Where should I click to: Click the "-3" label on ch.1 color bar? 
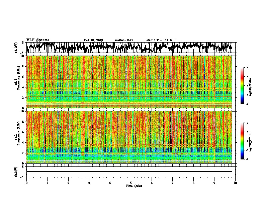coord(247,67)
